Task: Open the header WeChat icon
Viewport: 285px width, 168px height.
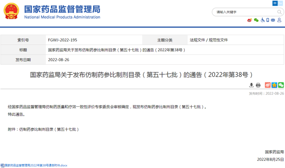Action: 256,20
